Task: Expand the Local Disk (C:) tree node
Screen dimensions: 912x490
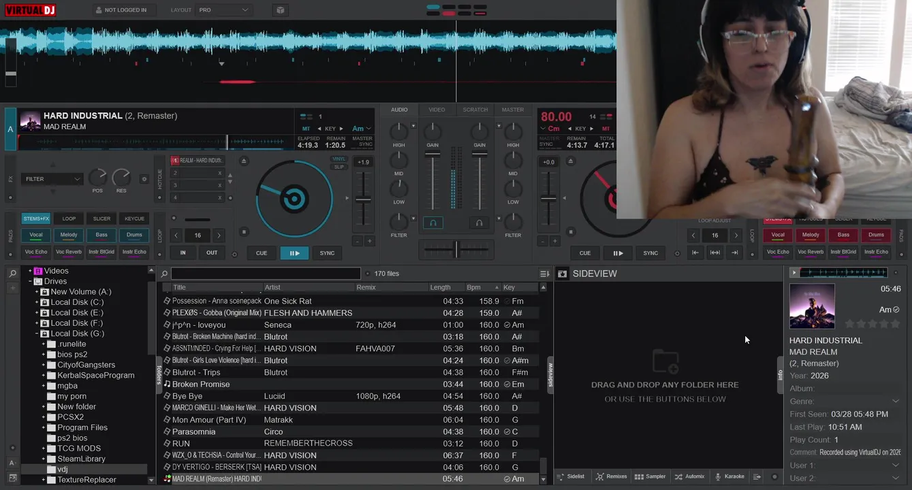Action: click(37, 302)
